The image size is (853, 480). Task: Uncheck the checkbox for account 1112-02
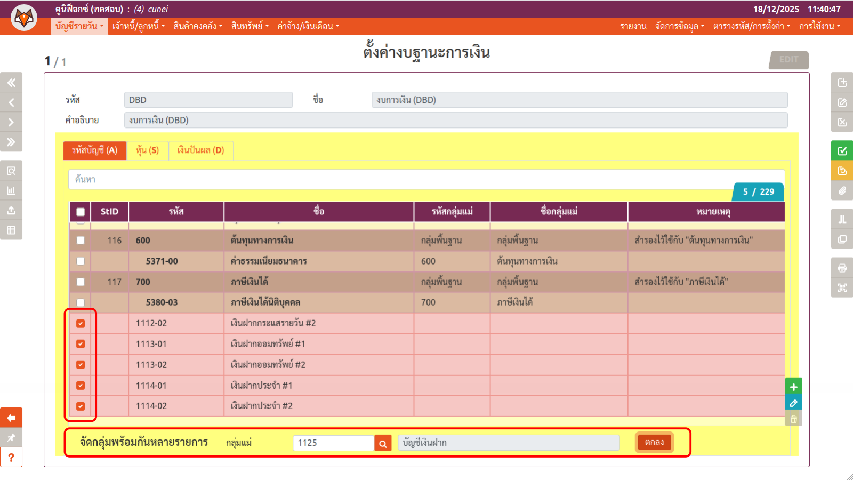pyautogui.click(x=81, y=323)
